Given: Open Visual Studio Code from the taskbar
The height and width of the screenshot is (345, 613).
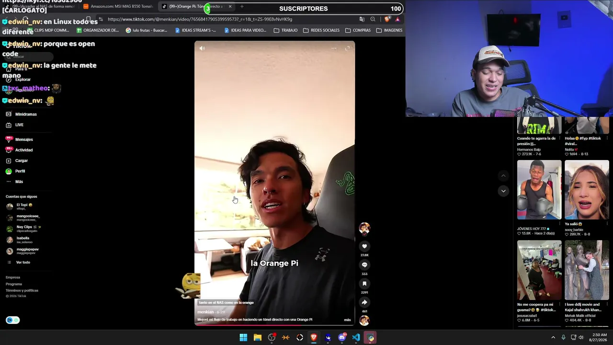Looking at the screenshot, I should point(356,337).
